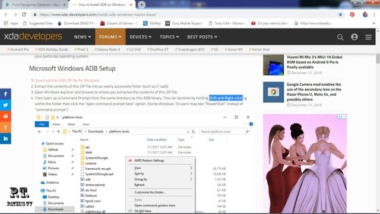Click the browser address bar URL
The image size is (380, 214).
pyautogui.click(x=97, y=14)
